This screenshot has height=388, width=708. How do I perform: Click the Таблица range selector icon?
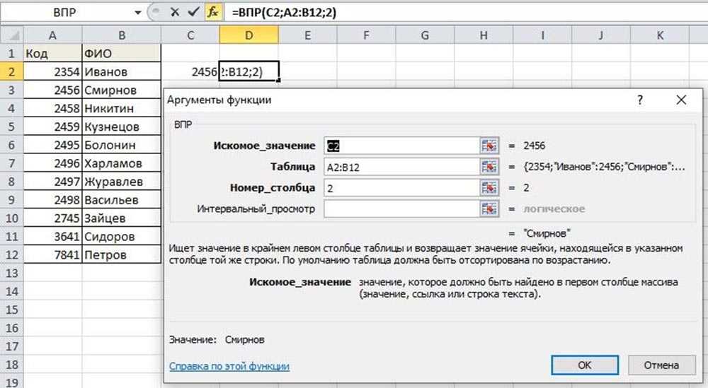tap(489, 167)
